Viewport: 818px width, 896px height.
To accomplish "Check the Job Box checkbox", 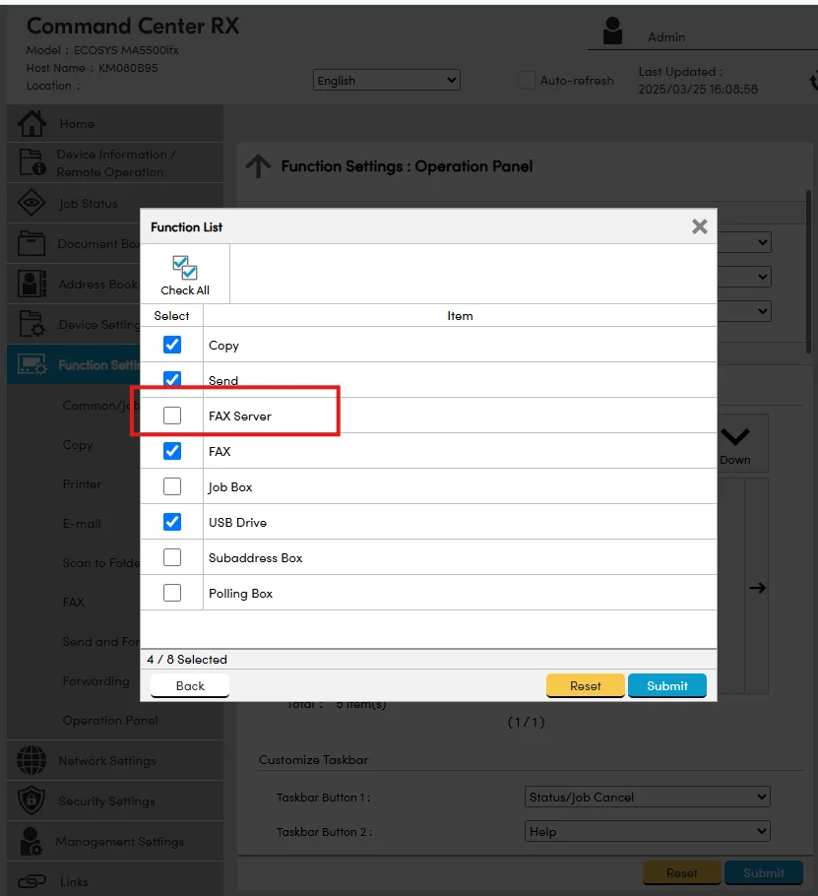I will click(x=172, y=486).
